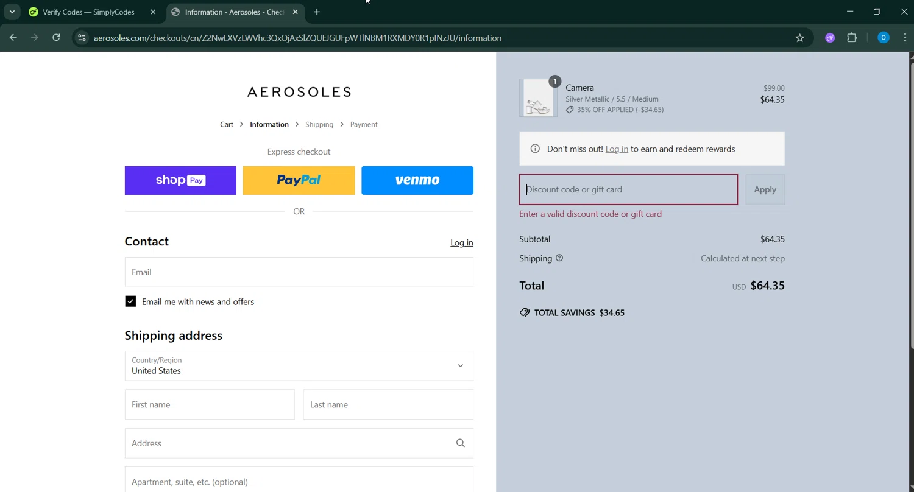This screenshot has height=492, width=914.
Task: Focus the Apartment, suite field
Action: point(299,480)
